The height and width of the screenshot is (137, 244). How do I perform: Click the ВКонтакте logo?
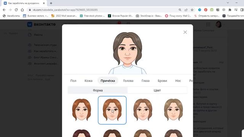click(42, 24)
